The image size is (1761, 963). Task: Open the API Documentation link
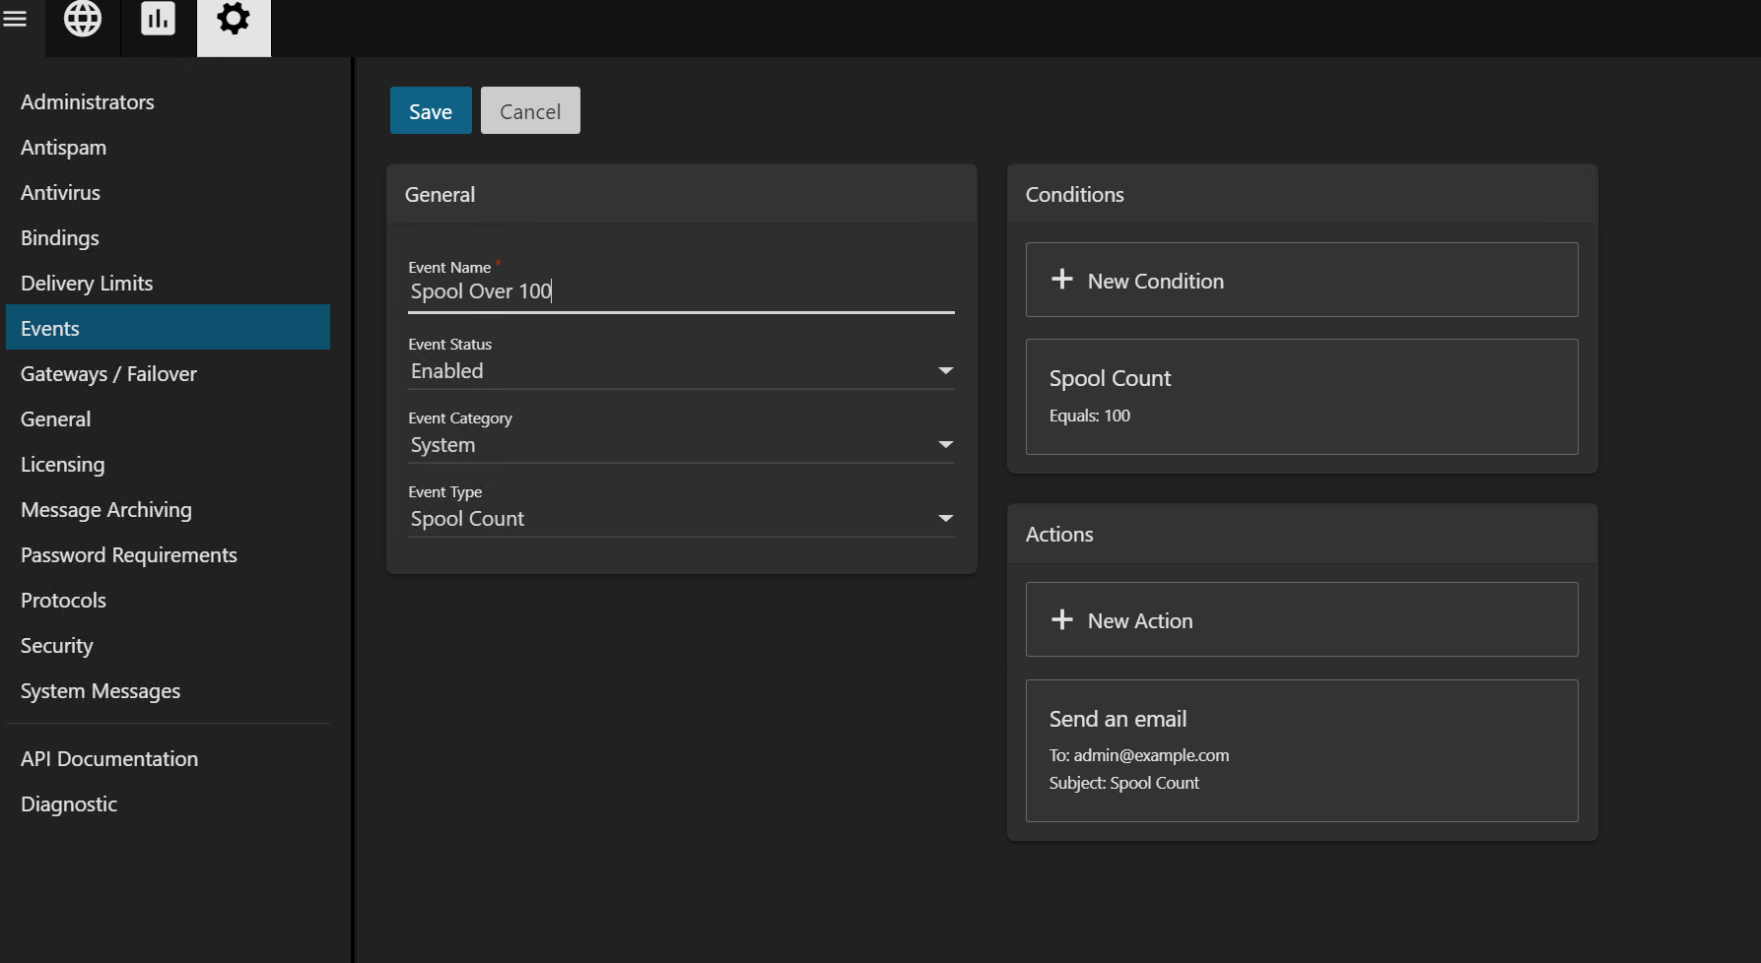[109, 759]
